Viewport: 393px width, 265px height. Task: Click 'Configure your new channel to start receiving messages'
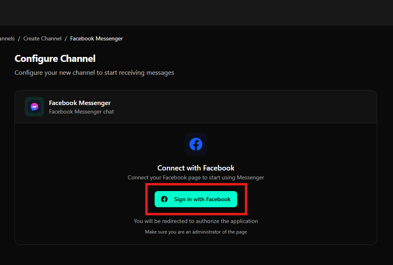tap(94, 73)
